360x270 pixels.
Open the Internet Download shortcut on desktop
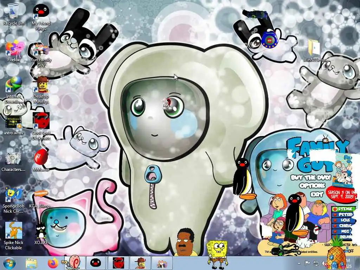tap(14, 90)
